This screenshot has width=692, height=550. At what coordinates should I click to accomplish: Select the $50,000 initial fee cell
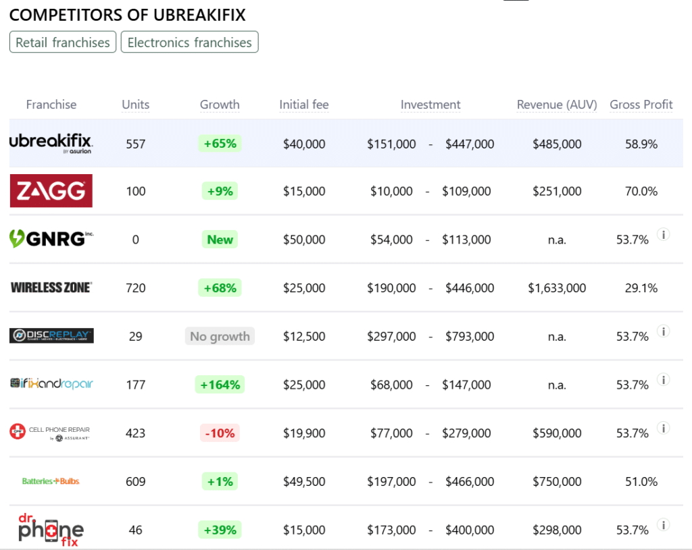[x=304, y=240]
